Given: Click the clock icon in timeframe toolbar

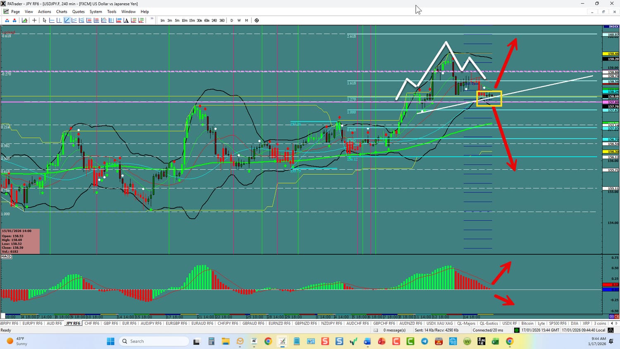Looking at the screenshot, I should [257, 20].
